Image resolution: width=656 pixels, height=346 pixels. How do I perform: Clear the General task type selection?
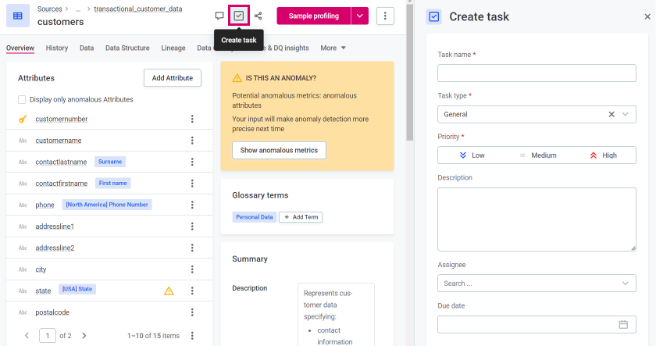point(611,114)
